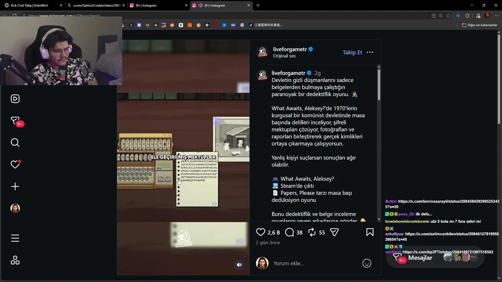
Task: Open emoji picker in comment box
Action: click(x=367, y=263)
